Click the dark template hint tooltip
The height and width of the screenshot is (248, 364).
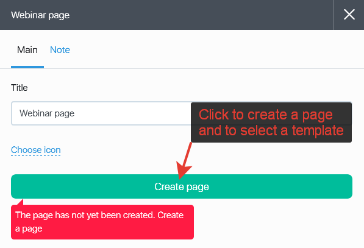(271, 122)
